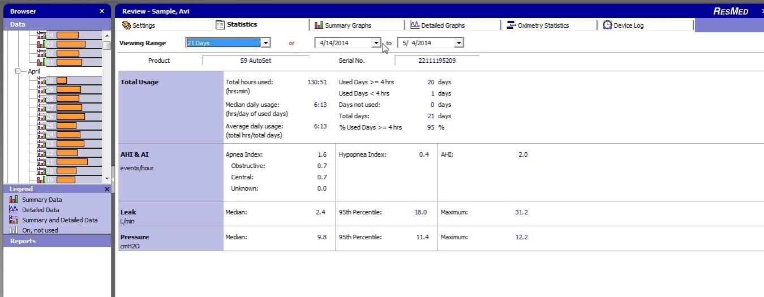Viewport: 764px width, 297px height.
Task: Click the Settings tab gear icon
Action: 126,25
